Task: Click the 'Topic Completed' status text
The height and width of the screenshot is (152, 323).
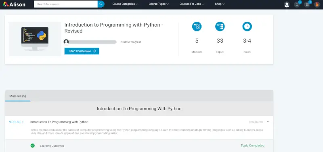Action: click(252, 146)
